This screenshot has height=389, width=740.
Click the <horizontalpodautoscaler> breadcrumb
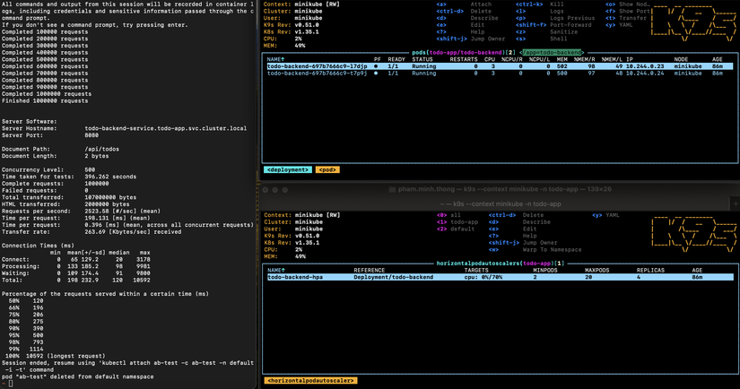click(x=310, y=381)
